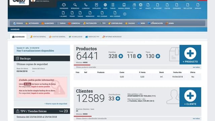The width and height of the screenshot is (215, 121).
Task: Open Catálogos shortcut icon
Action: [96, 6]
